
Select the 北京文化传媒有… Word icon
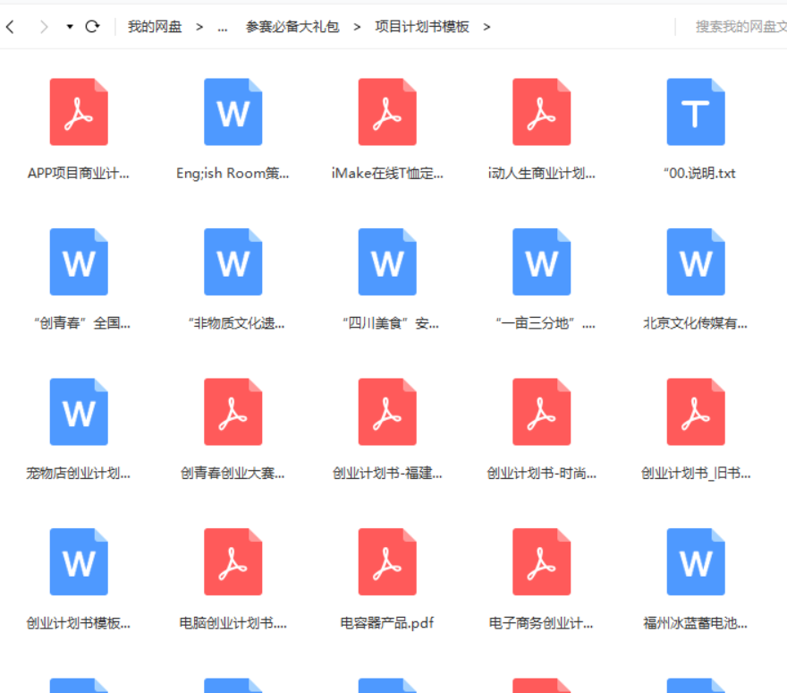[696, 261]
